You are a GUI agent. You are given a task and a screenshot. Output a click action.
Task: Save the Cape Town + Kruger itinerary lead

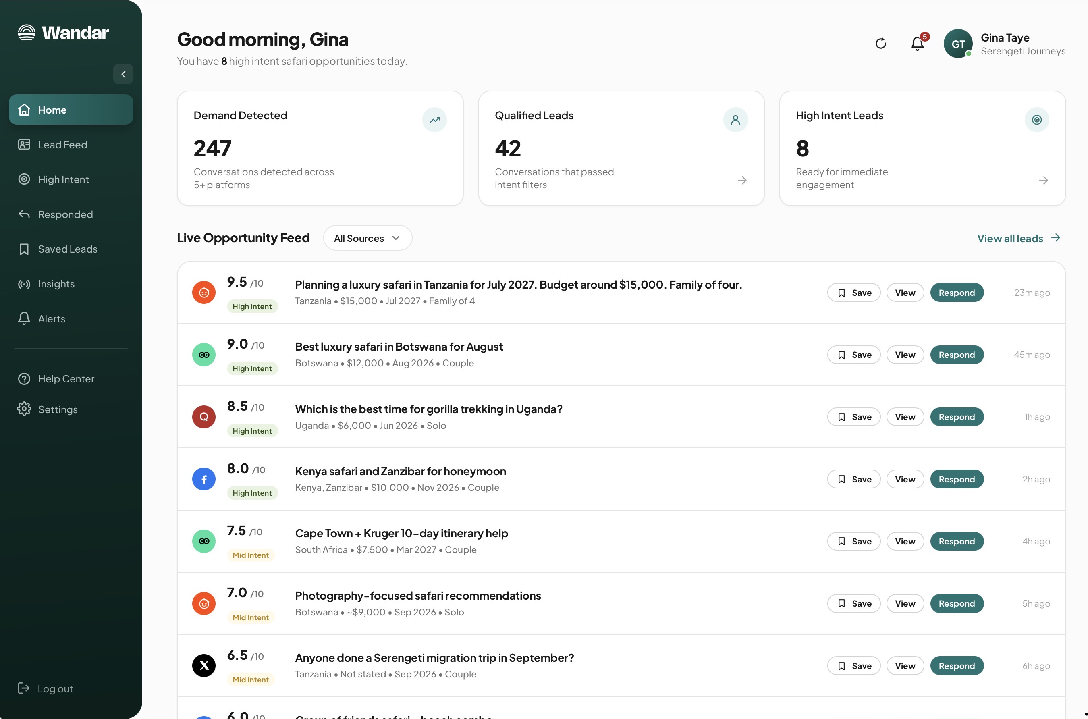click(x=854, y=541)
